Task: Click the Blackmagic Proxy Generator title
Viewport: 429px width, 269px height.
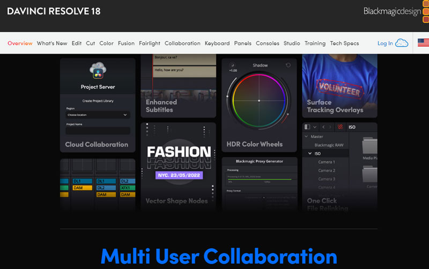Action: click(x=260, y=161)
